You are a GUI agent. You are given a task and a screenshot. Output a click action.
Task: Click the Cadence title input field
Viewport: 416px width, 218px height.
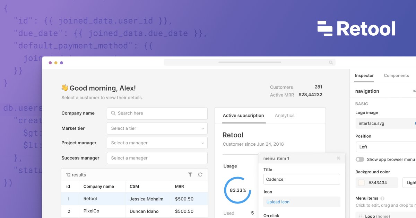pyautogui.click(x=301, y=179)
